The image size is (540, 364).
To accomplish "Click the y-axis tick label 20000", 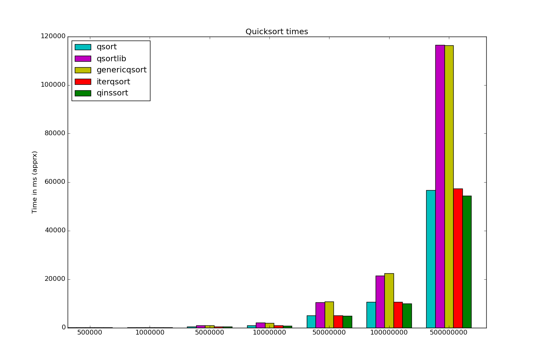I will pos(55,279).
